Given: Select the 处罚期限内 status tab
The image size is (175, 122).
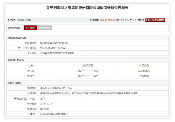Looking at the screenshot, I should tap(30, 28).
